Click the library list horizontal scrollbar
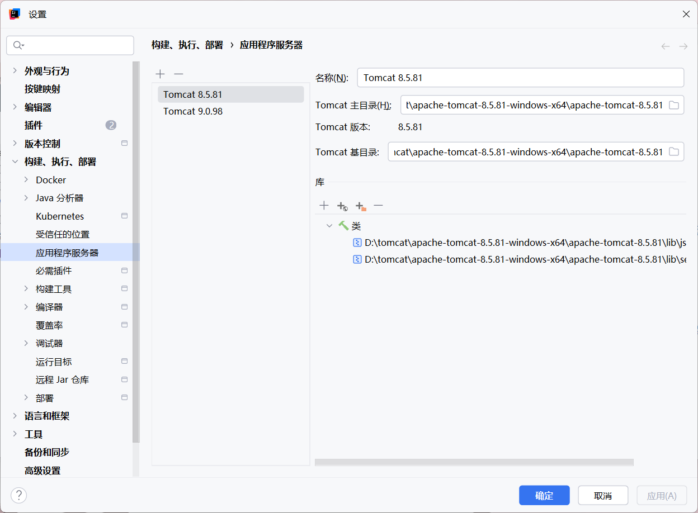 point(474,462)
